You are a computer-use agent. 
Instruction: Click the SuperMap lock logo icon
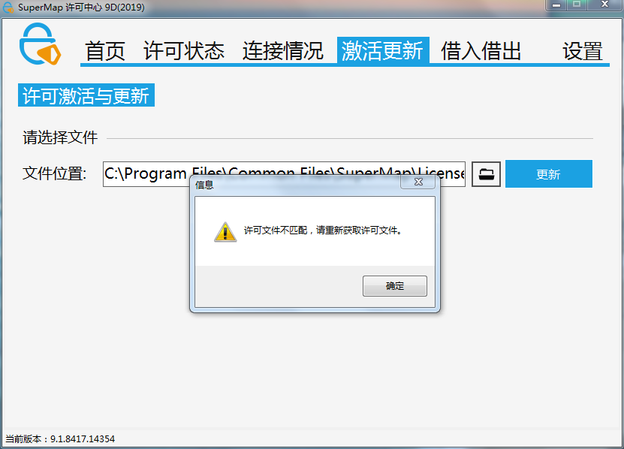41,44
